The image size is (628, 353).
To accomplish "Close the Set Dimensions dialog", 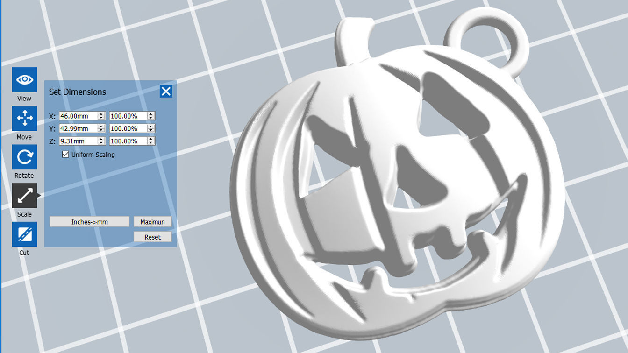I will click(x=166, y=91).
